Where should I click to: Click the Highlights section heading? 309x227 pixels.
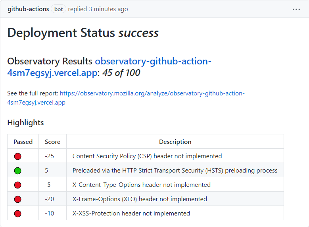point(25,123)
